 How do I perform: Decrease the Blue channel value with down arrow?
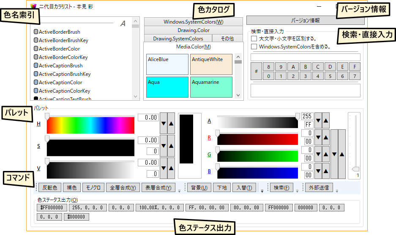(x=318, y=171)
